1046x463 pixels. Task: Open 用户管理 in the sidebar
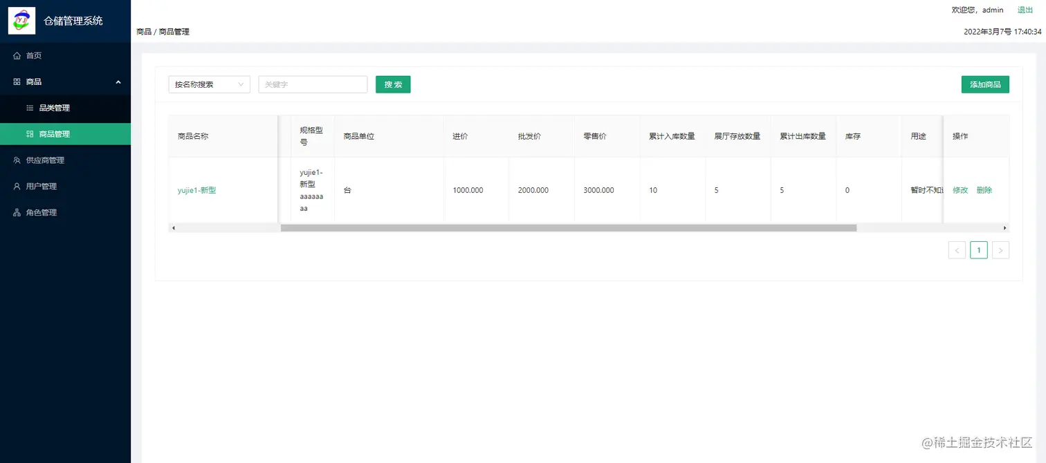(65, 187)
